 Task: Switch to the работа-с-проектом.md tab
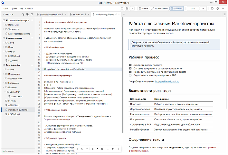point(50,15)
